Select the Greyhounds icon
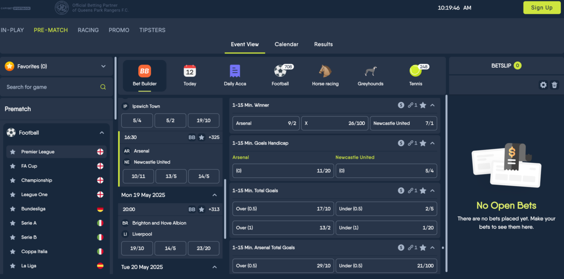This screenshot has width=564, height=279. coord(370,71)
